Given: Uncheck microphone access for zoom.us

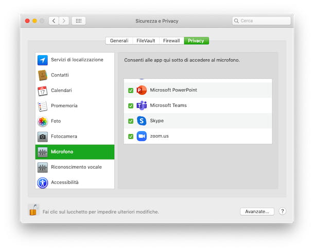Looking at the screenshot, I should pos(131,136).
